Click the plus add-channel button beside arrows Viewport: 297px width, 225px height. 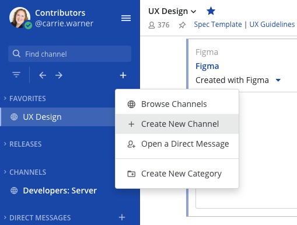123,75
